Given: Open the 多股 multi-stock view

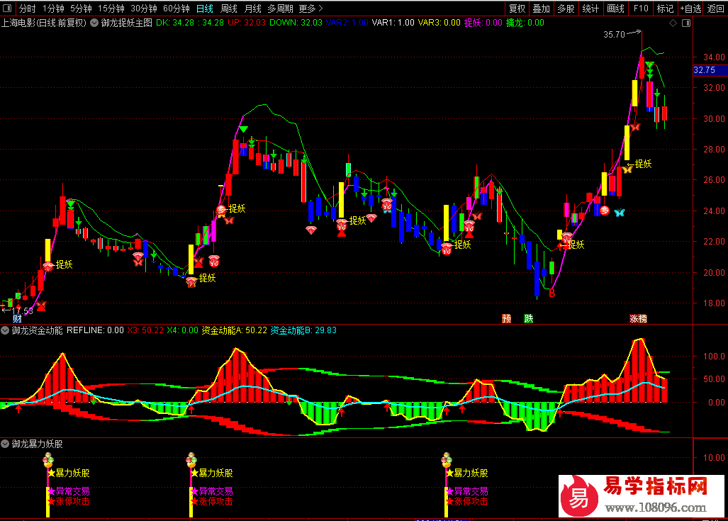Looking at the screenshot, I should (x=566, y=9).
